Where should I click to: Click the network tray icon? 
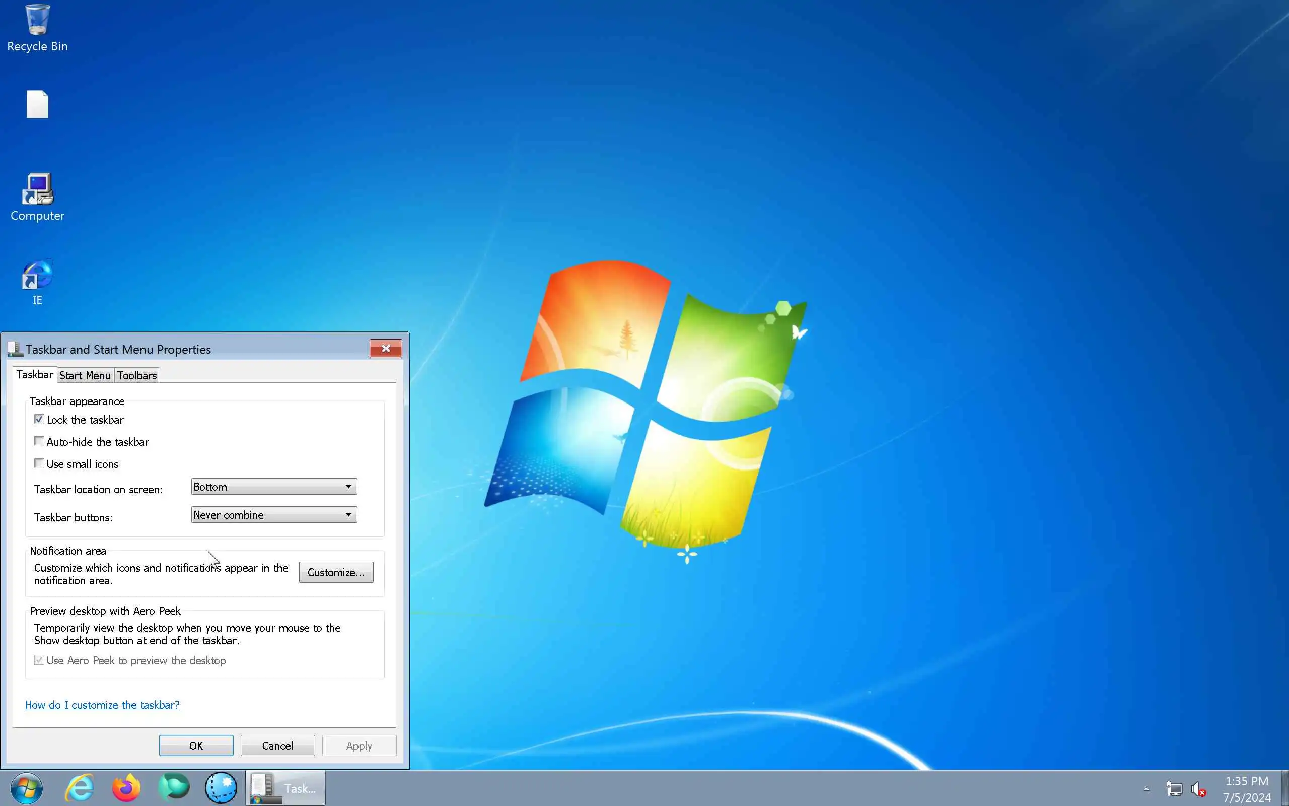(x=1174, y=789)
